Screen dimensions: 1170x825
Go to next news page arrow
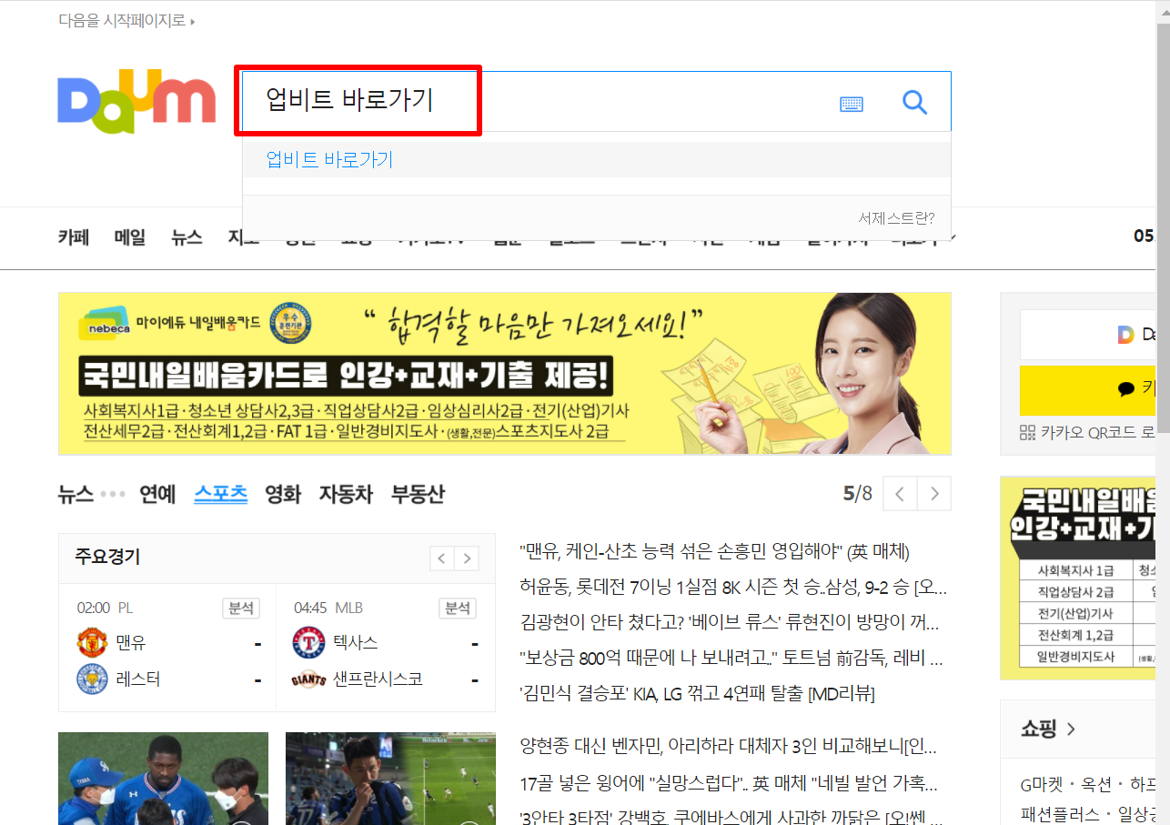coord(934,494)
